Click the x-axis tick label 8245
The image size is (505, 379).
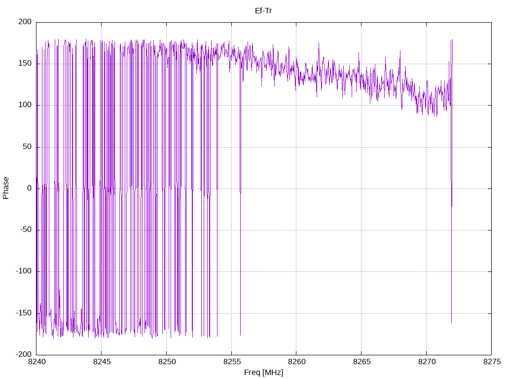tap(102, 362)
